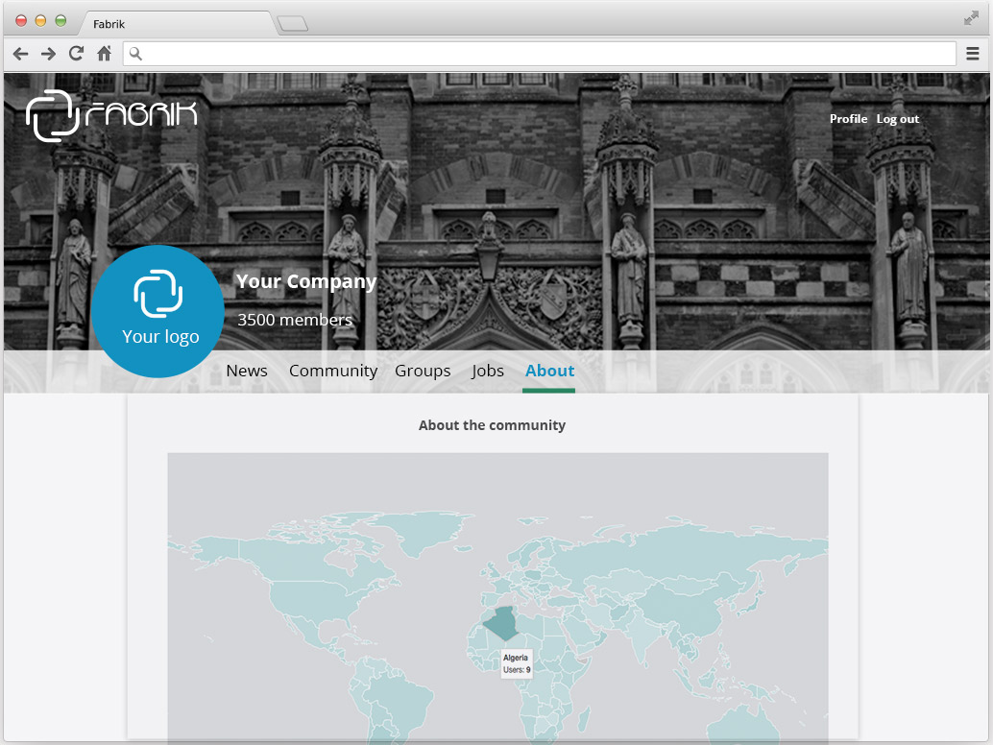The width and height of the screenshot is (993, 745).
Task: Click the blue Your logo circle
Action: [157, 311]
